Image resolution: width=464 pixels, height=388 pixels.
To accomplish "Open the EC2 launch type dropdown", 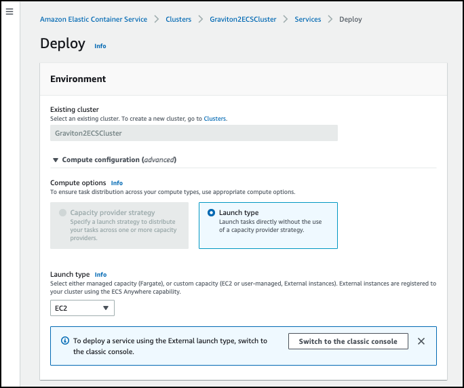I will coord(82,308).
